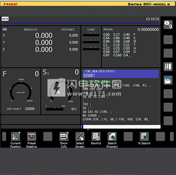Viewport: 176px width, 175px height.
Task: Select the O2001 program name header
Action: tap(89, 75)
